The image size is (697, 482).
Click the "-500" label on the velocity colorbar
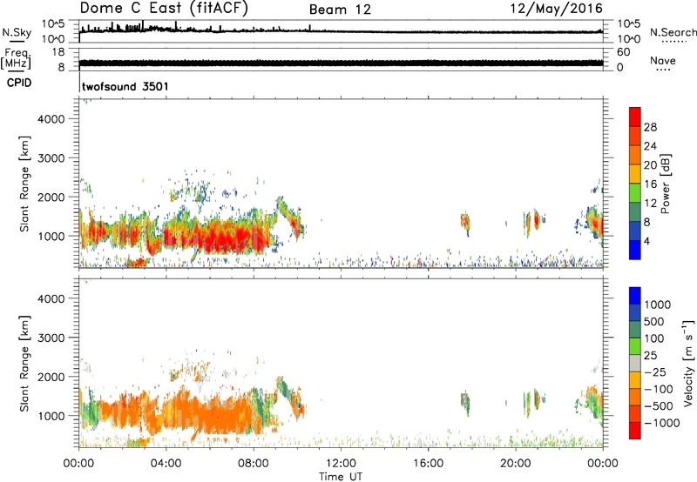[x=658, y=406]
